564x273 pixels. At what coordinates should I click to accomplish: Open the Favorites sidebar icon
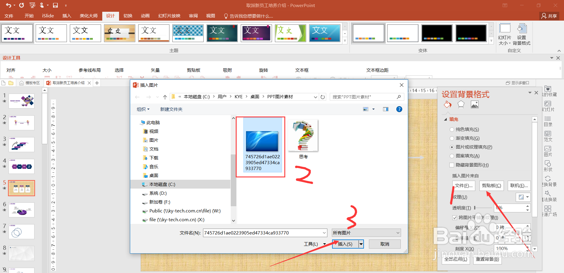(548, 89)
